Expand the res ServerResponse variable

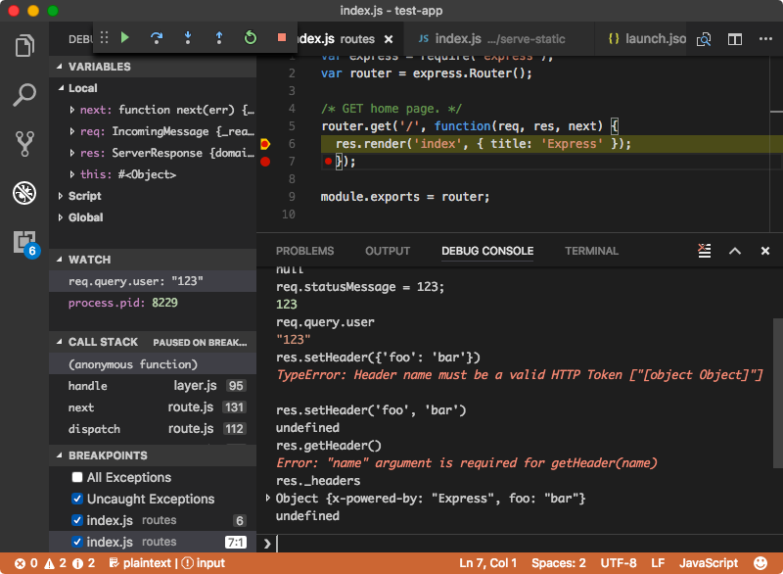(71, 153)
